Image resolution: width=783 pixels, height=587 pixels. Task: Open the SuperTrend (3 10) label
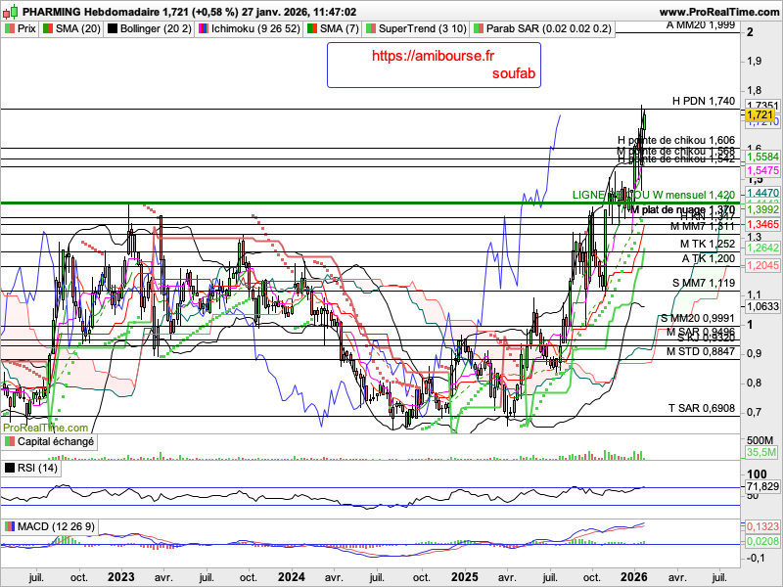point(423,29)
